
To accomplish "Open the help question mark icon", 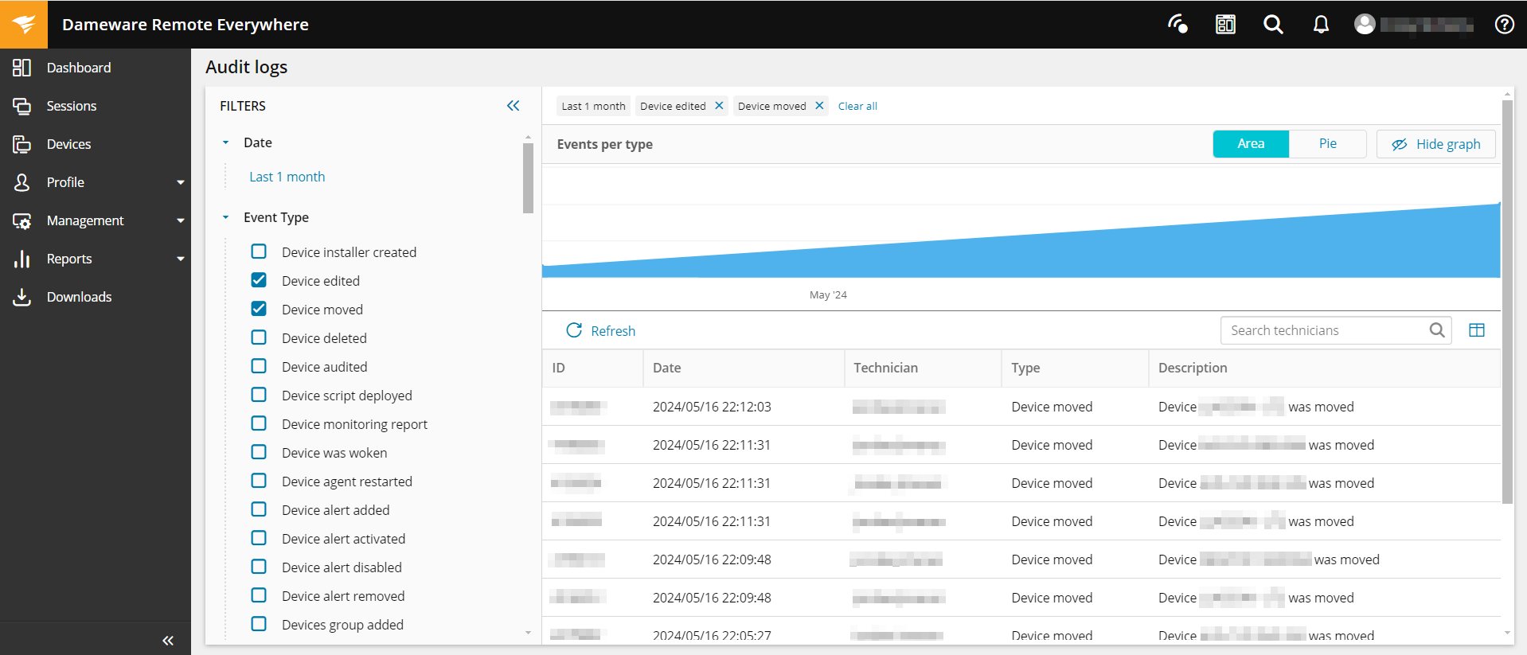I will tap(1504, 25).
